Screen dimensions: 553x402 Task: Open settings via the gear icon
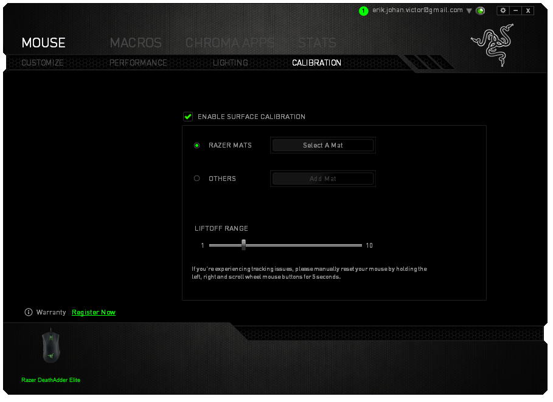tap(503, 10)
